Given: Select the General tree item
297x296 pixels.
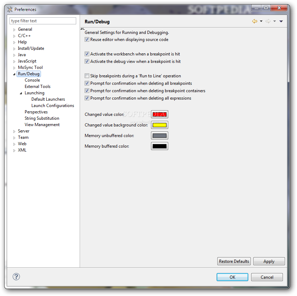Looking at the screenshot, I should [x=25, y=29].
